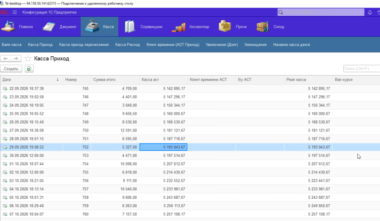Click sum cell 12 591,00
Viewport: 380px width, 221px height.
(115, 131)
